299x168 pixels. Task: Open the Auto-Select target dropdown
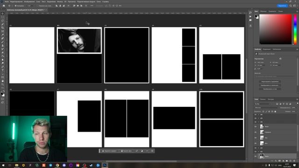[x=30, y=6]
